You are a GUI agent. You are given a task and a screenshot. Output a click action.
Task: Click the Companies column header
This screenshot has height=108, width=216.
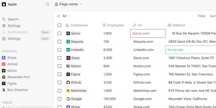click(77, 25)
